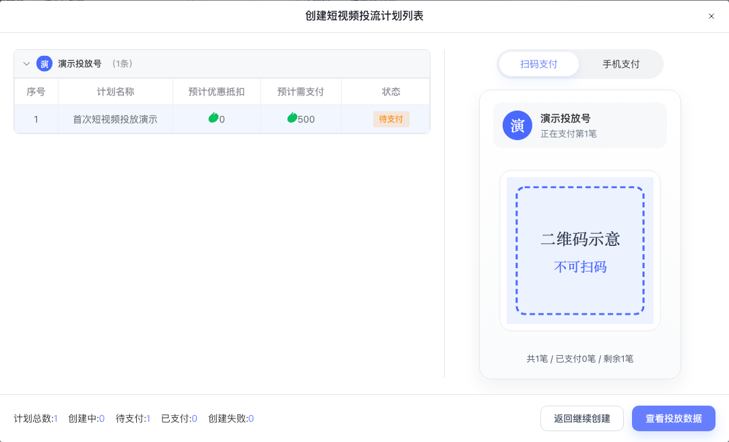Viewport: 729px width, 442px height.
Task: Collapse the 演示投放号 group chevron
Action: click(26, 64)
